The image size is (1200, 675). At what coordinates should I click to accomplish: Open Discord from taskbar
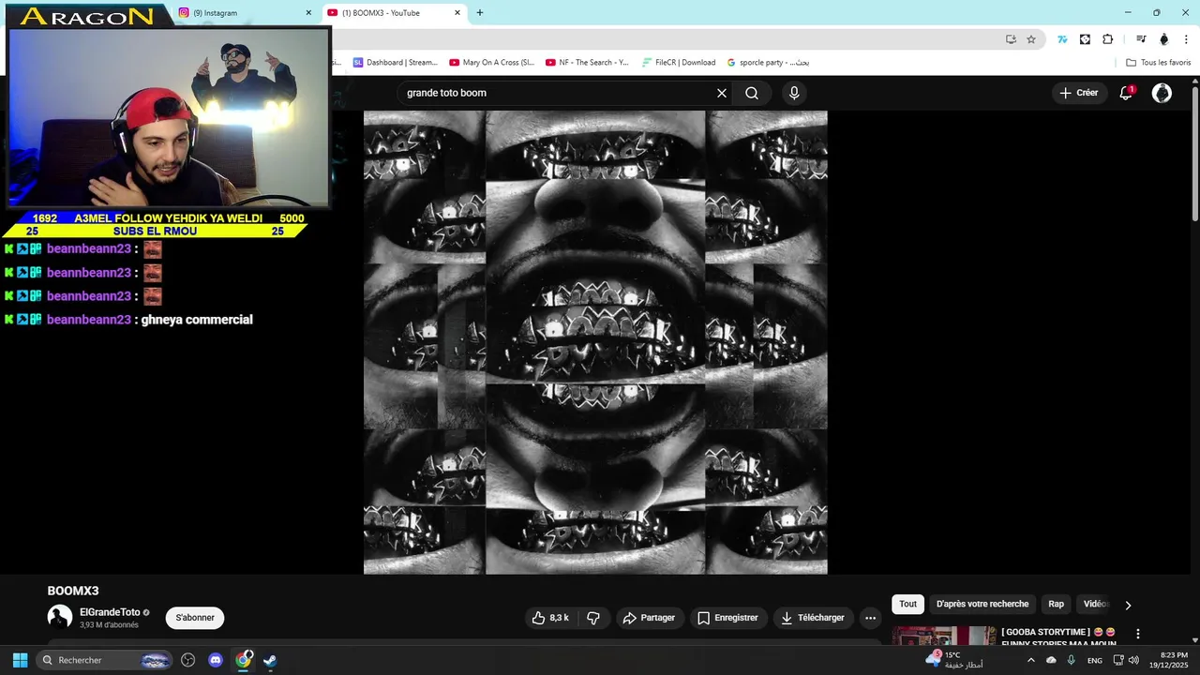pos(216,660)
